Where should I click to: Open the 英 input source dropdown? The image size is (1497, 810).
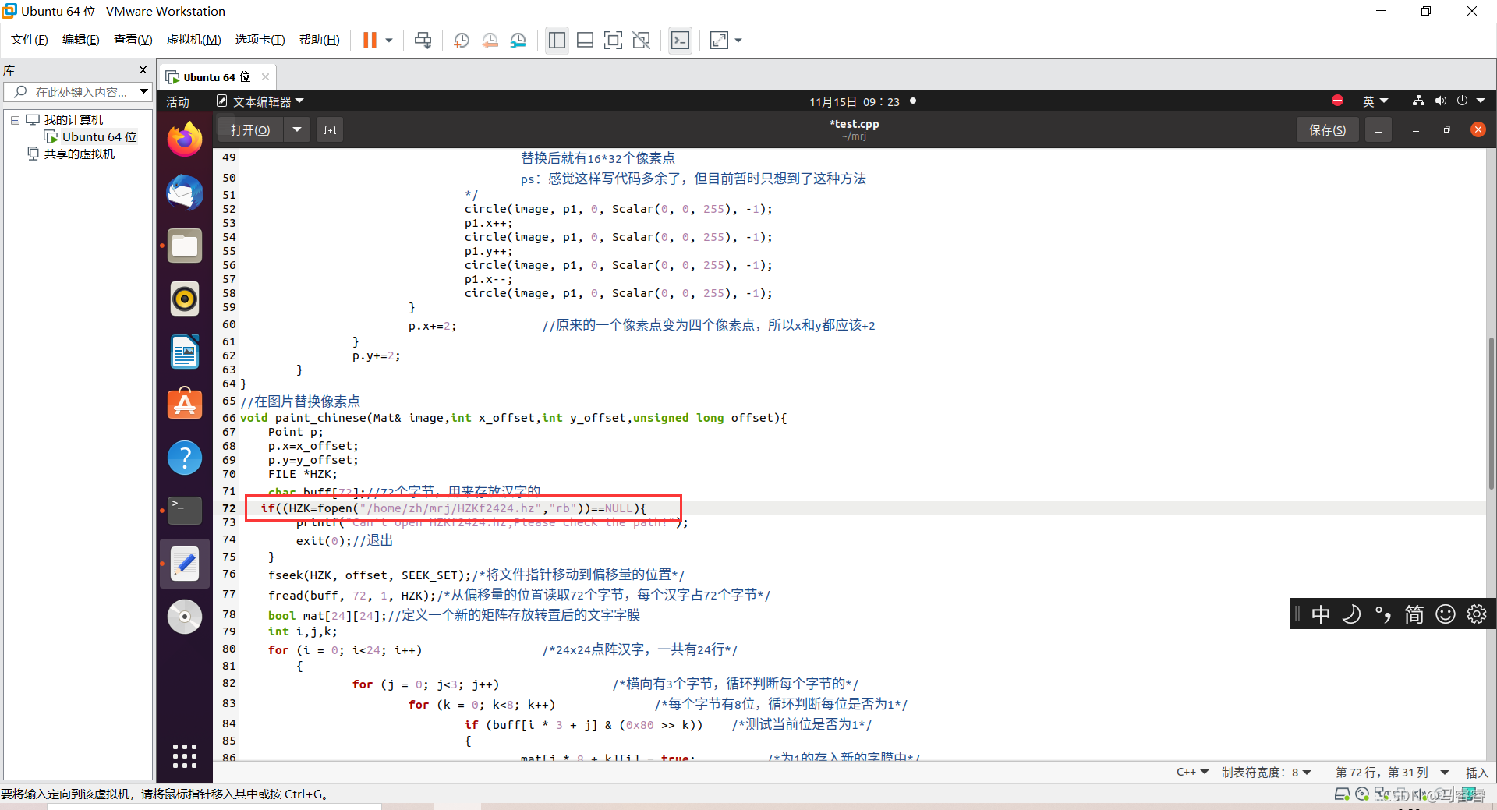tap(1375, 101)
